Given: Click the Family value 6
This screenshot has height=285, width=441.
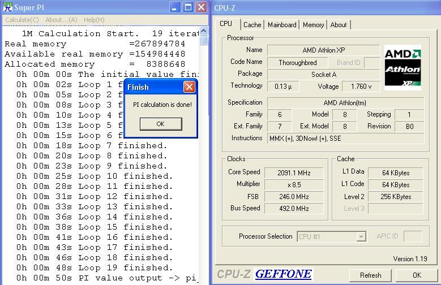Looking at the screenshot, I should click(x=280, y=115).
